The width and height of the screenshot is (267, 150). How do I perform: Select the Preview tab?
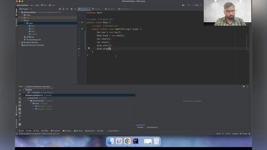[140, 127]
